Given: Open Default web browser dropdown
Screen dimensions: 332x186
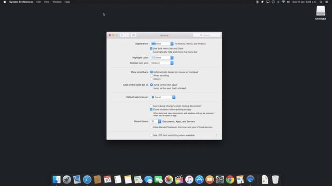Looking at the screenshot, I should 163,97.
